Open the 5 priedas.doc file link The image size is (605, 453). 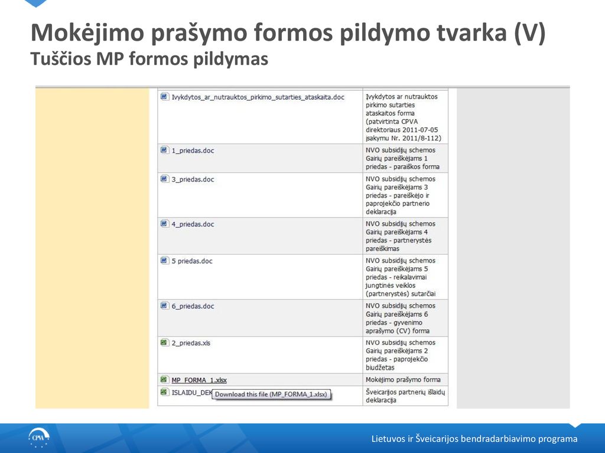(192, 261)
